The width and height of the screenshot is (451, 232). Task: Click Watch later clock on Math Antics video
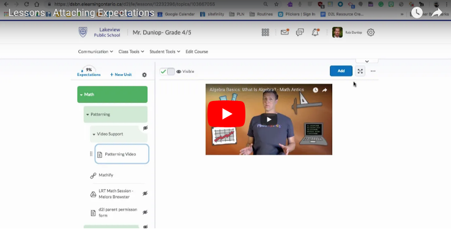click(316, 90)
